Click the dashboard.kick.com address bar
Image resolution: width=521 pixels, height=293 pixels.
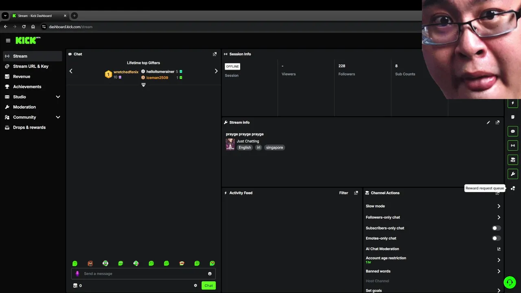[70, 27]
